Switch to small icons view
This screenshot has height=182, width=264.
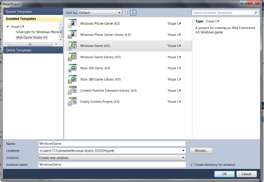[126, 13]
